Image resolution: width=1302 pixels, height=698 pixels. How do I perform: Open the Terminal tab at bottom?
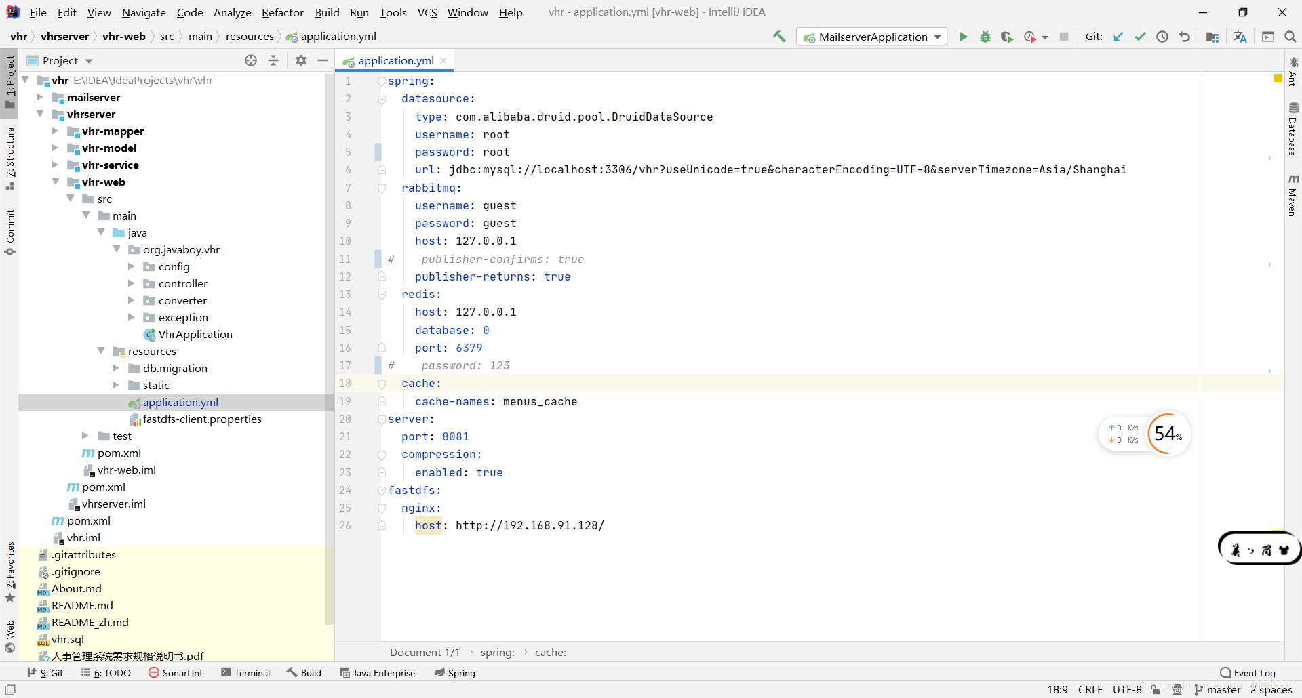coord(245,672)
